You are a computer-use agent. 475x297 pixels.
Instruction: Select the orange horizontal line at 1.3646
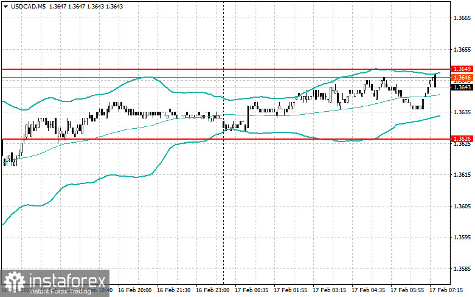point(226,78)
